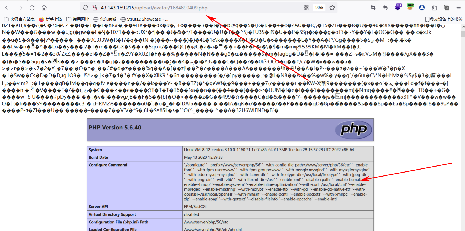Open tracking protection shield info

(x=85, y=8)
